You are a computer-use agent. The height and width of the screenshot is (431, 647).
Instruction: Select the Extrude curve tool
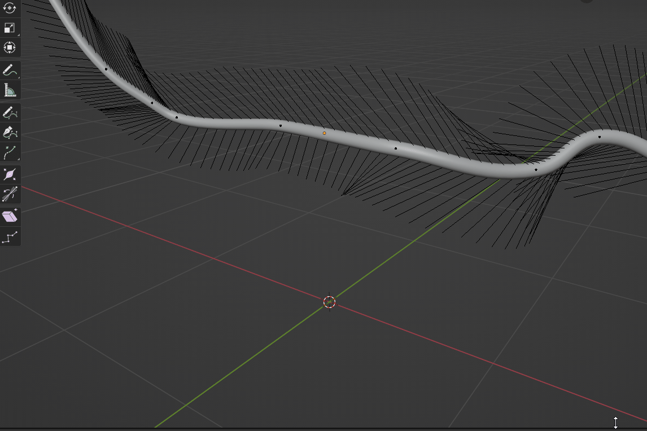(10, 152)
